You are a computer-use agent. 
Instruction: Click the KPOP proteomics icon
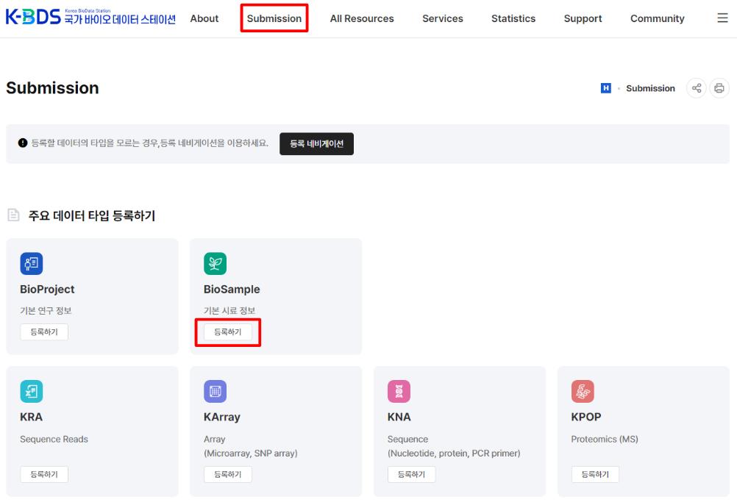point(583,391)
